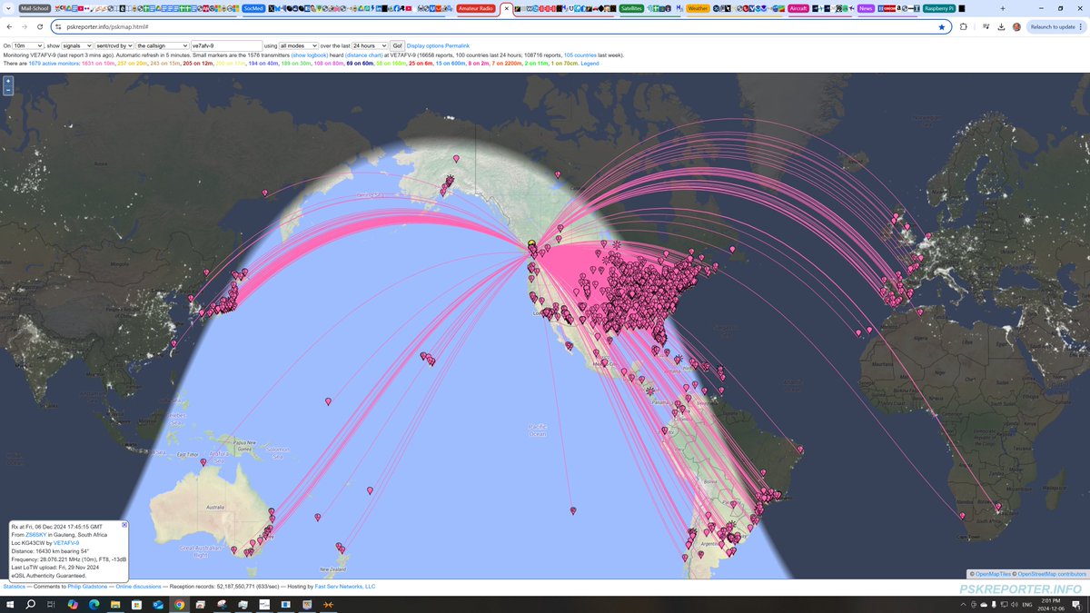Open Outlook from the taskbar
The image size is (1090, 613).
coord(158,604)
